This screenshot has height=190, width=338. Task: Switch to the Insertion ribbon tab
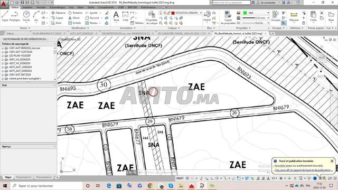coord(27,7)
